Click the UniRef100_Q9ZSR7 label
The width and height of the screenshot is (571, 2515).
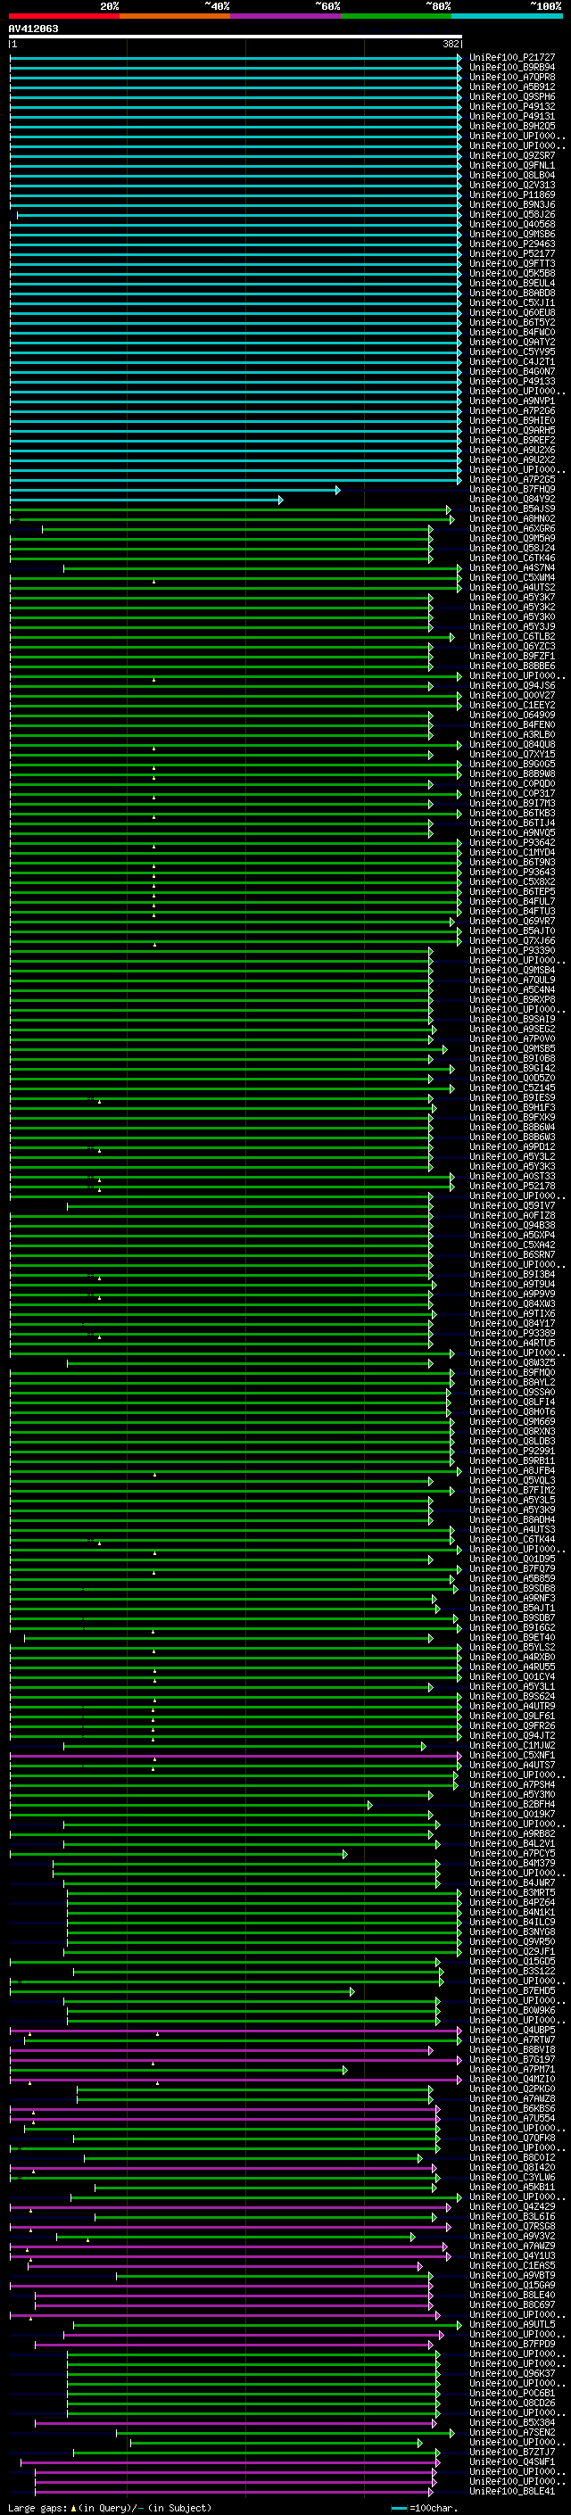[512, 156]
